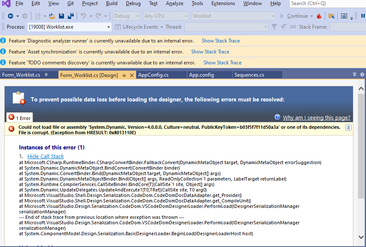Click the Lifecycle Events button
366x247 pixels.
tap(139, 27)
